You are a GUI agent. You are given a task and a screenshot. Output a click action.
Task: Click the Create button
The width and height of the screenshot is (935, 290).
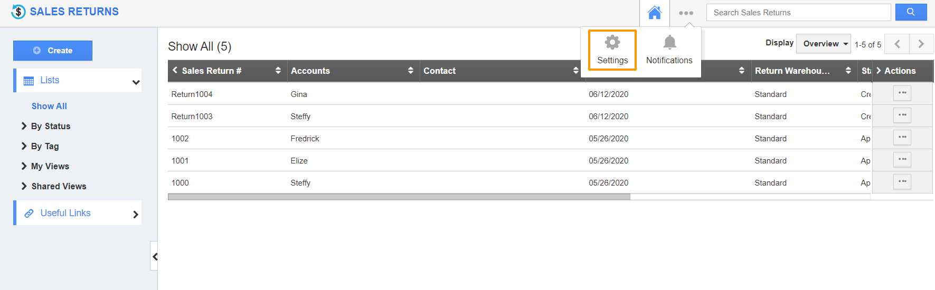point(53,51)
